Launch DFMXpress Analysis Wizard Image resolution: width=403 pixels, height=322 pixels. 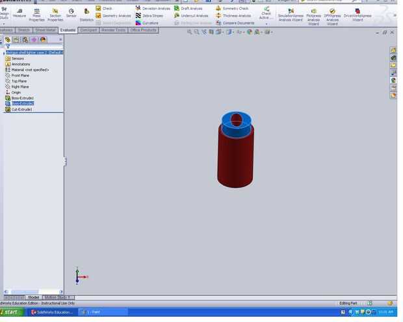[x=332, y=16]
